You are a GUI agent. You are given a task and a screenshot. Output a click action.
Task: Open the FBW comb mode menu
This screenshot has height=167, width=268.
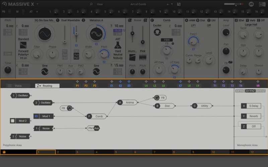167,40
